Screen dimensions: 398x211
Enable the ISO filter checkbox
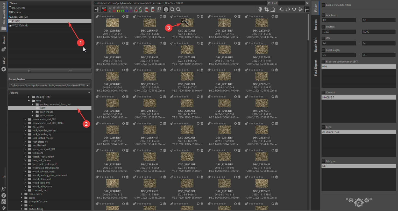[323, 38]
